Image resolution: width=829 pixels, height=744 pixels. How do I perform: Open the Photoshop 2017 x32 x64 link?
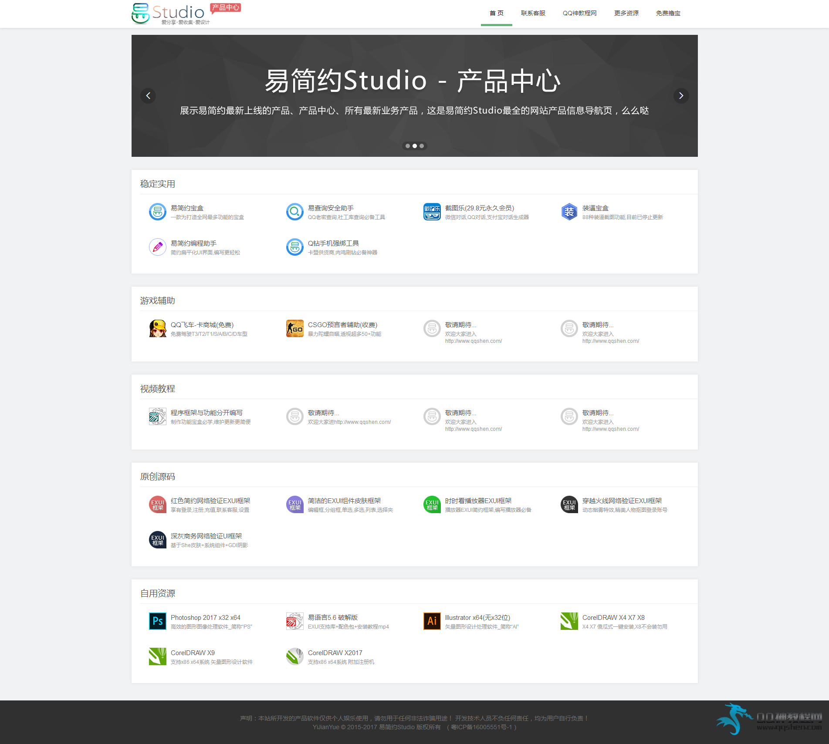[x=206, y=618]
